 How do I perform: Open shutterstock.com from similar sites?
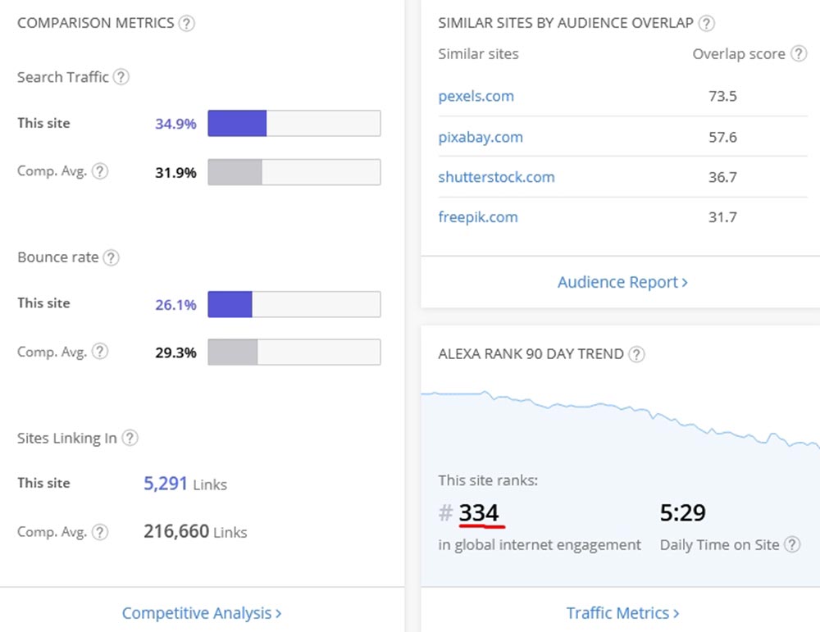pos(496,177)
